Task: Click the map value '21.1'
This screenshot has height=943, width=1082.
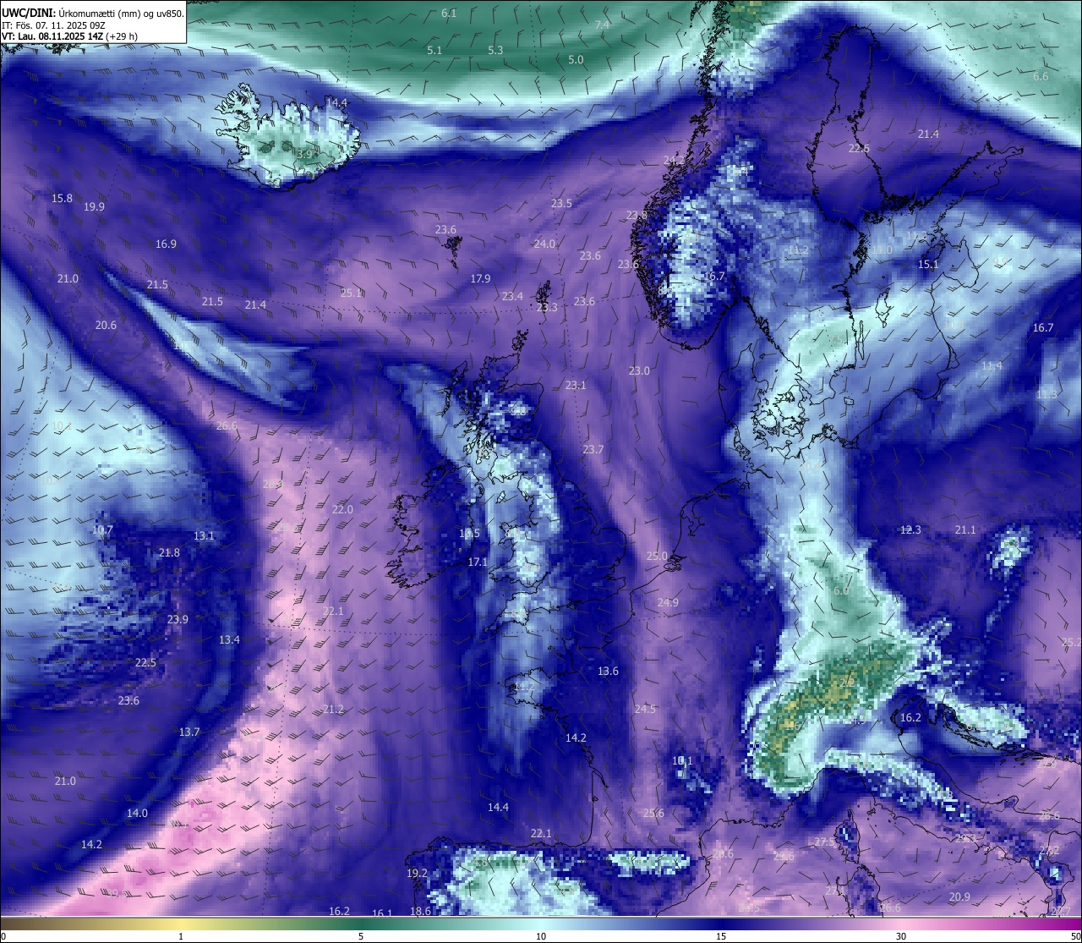Action: 965,529
